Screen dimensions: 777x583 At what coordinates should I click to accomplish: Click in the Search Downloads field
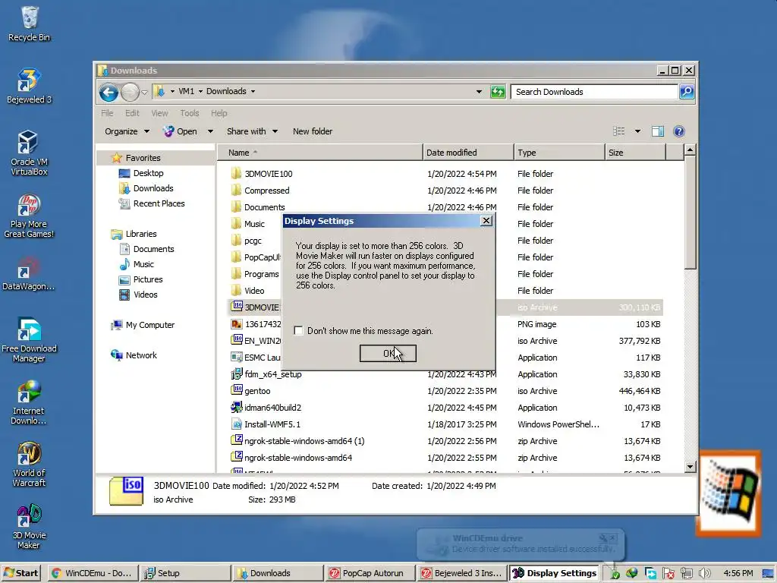tap(594, 92)
